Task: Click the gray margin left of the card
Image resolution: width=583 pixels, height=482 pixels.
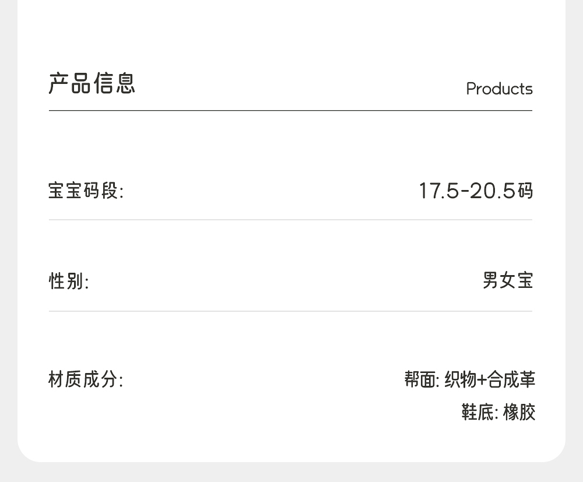Action: pyautogui.click(x=8, y=233)
